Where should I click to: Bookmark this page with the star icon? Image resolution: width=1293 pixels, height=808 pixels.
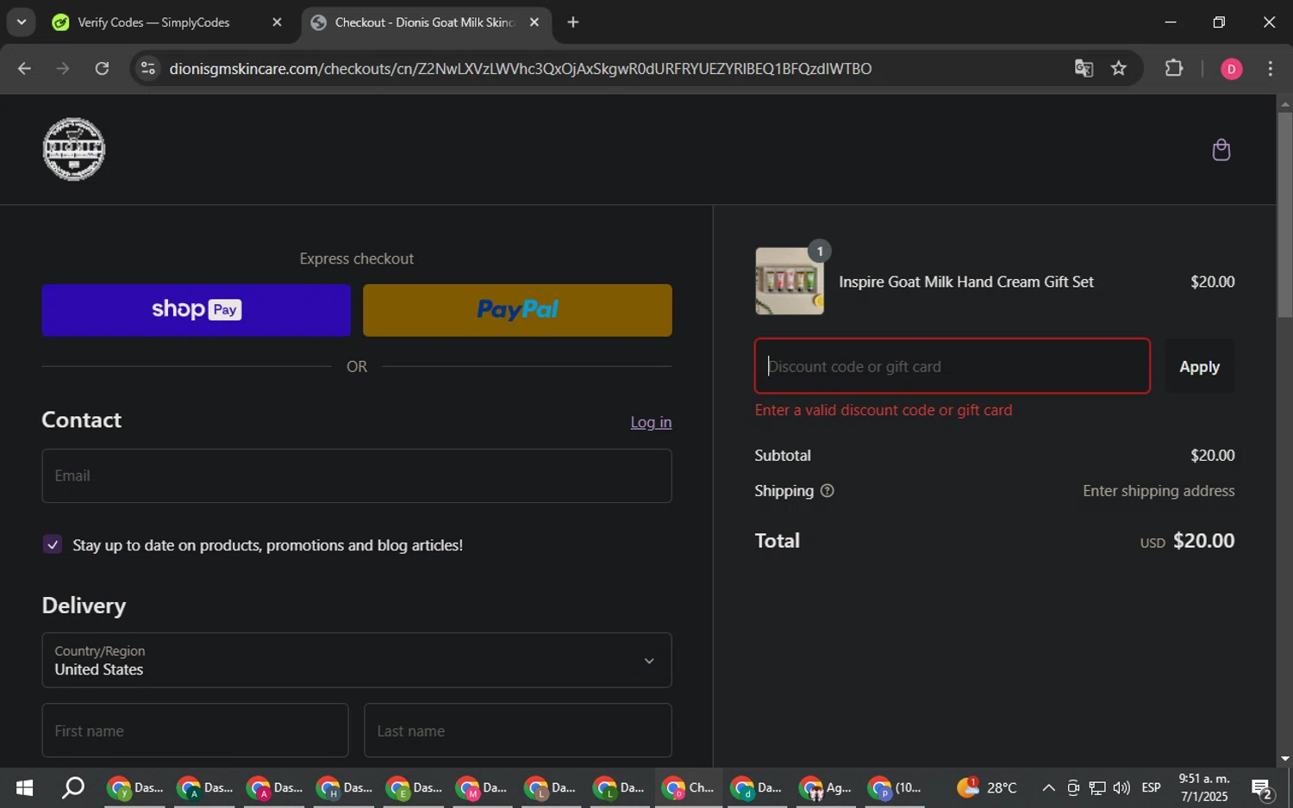pos(1119,68)
